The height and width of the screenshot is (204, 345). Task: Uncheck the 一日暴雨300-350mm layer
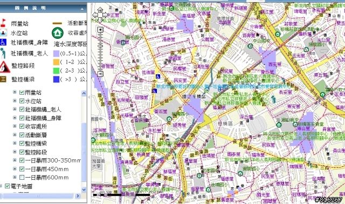pos(22,160)
